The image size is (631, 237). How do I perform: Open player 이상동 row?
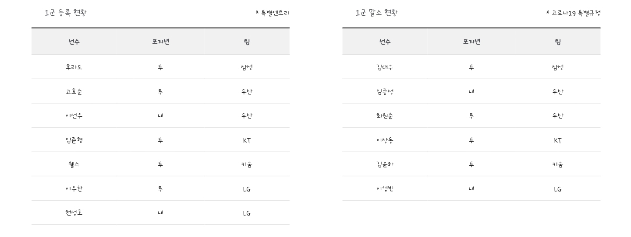click(385, 140)
